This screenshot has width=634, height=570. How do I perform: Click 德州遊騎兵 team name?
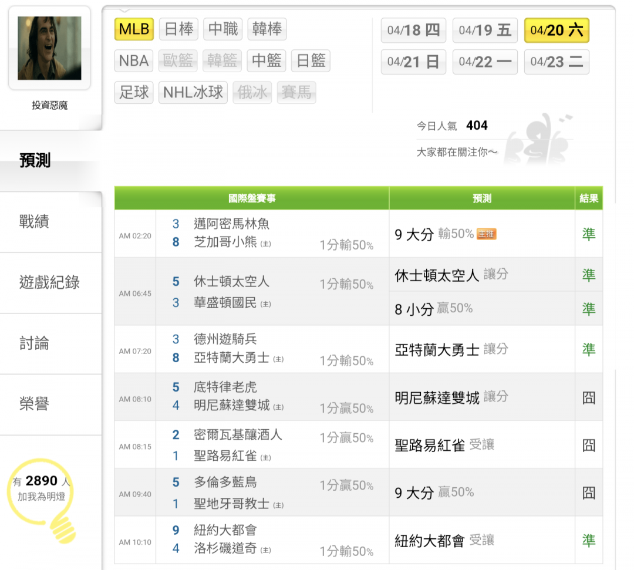(x=225, y=339)
